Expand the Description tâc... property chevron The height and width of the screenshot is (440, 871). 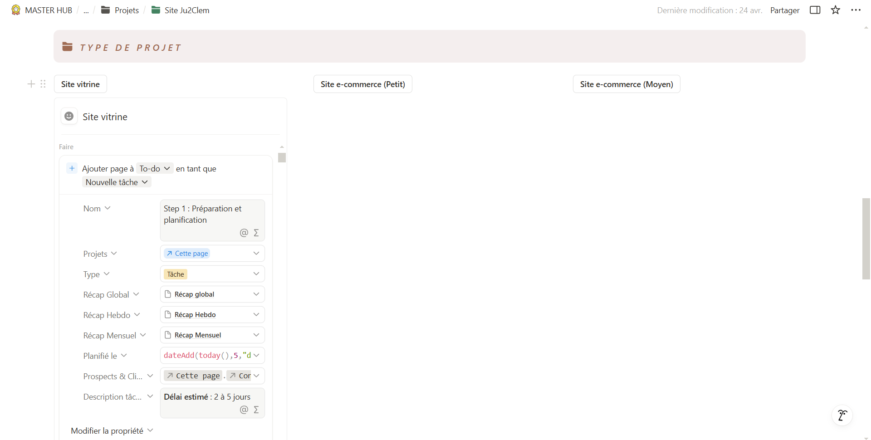point(150,396)
